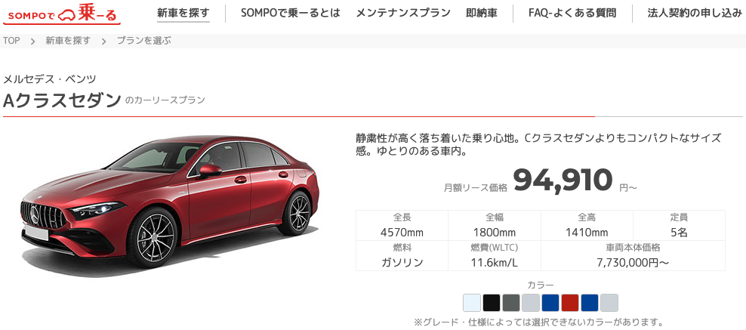
Task: Open FAQ-よくある質問 page
Action: [x=572, y=13]
